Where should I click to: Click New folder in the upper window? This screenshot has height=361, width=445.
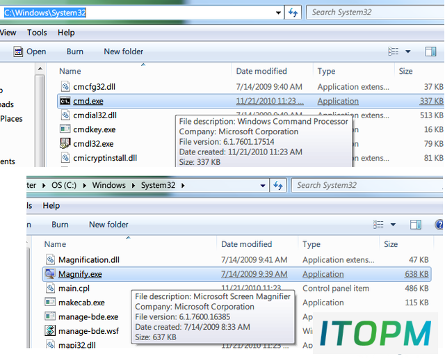[124, 51]
